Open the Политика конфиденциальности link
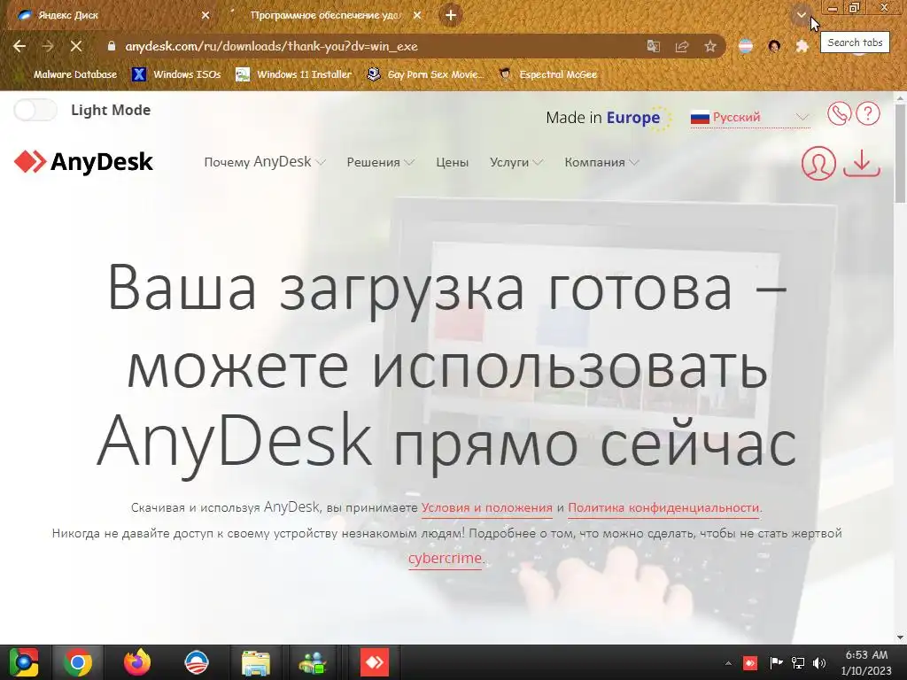907x680 pixels. coord(663,507)
